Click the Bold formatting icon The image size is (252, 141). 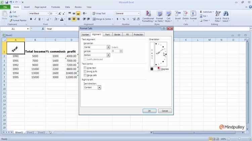(x=31, y=19)
